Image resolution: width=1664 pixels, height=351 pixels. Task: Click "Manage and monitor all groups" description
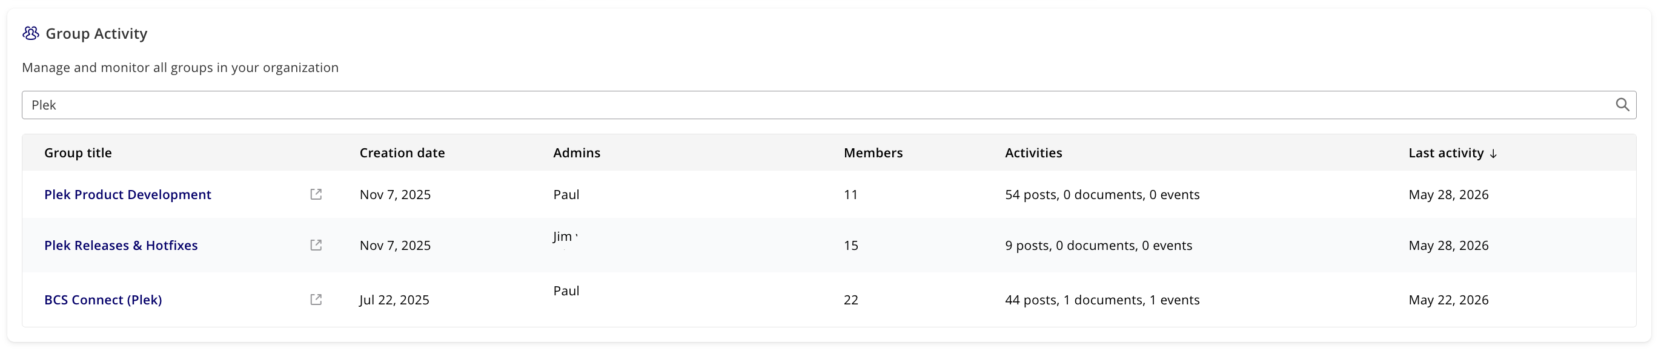pyautogui.click(x=181, y=67)
